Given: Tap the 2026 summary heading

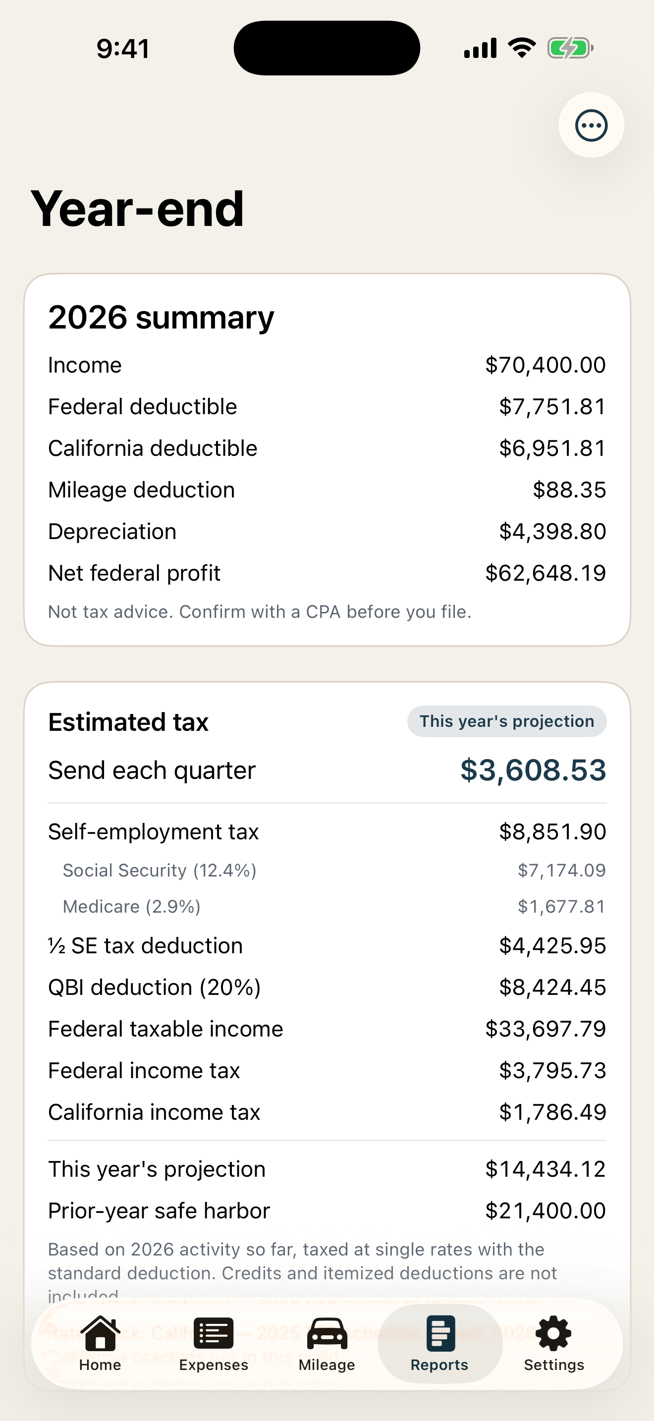Looking at the screenshot, I should tap(161, 318).
